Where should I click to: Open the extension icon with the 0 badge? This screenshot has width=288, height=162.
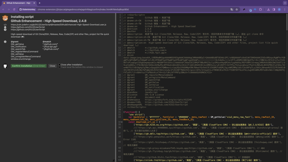click(250, 10)
